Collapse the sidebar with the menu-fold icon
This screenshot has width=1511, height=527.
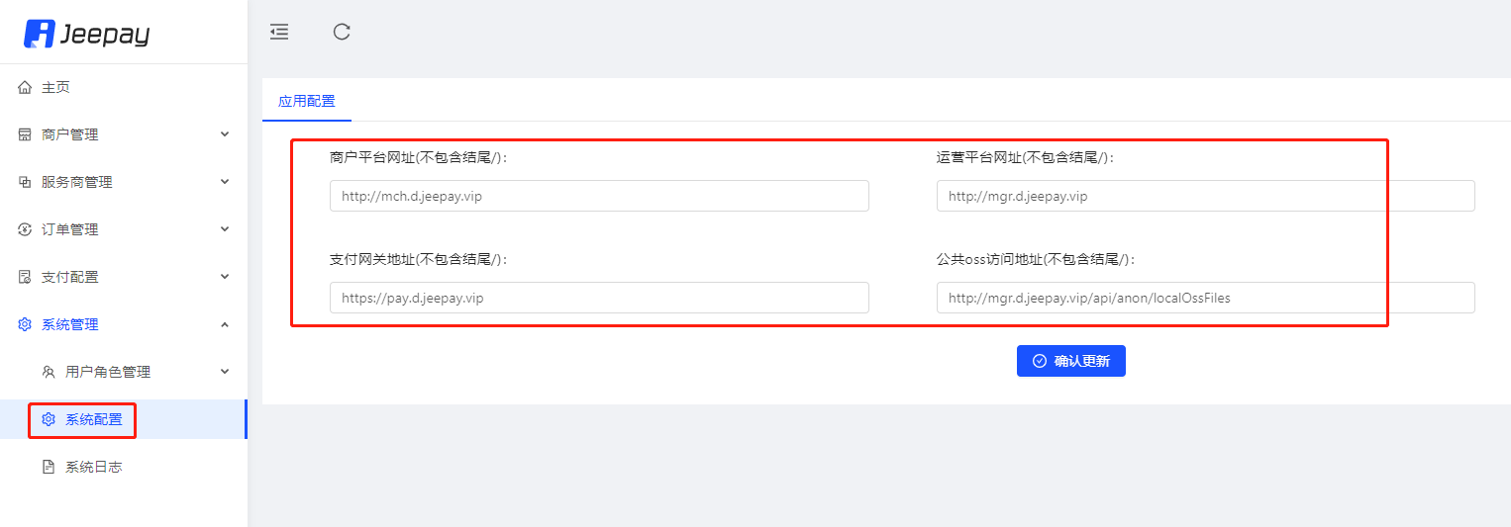[x=279, y=32]
